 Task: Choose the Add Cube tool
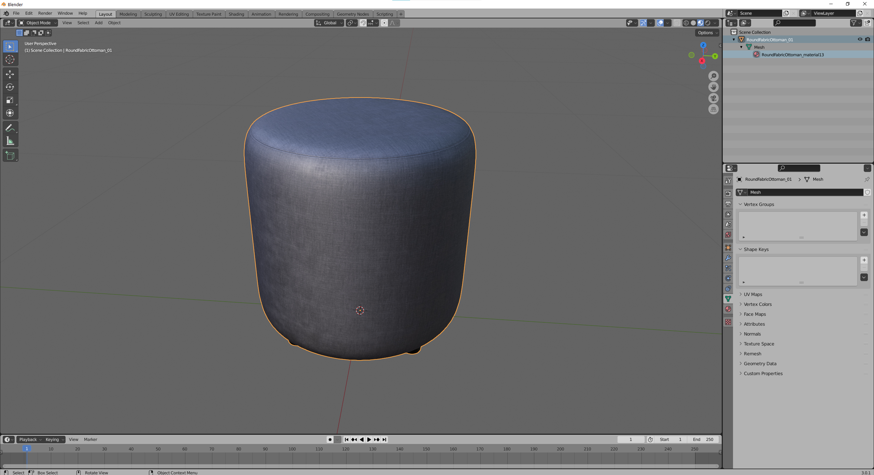(10, 155)
